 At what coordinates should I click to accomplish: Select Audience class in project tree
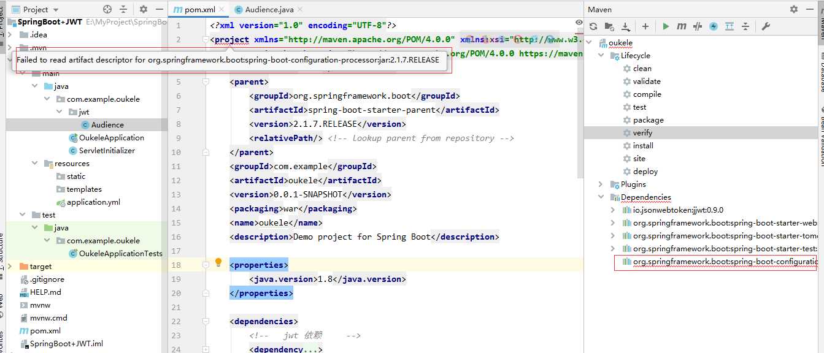point(107,125)
